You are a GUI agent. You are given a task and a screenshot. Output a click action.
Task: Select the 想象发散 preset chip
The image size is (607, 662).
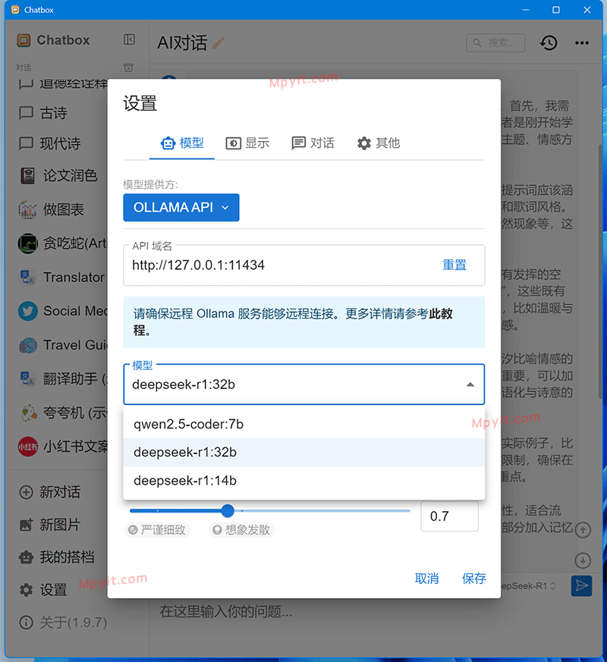[241, 529]
